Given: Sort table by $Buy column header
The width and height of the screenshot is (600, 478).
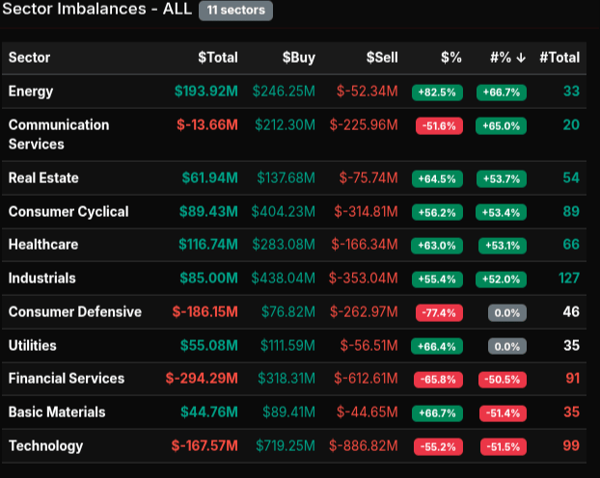Looking at the screenshot, I should tap(298, 58).
